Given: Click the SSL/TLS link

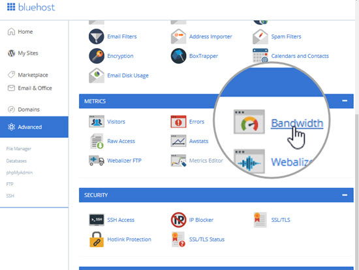Looking at the screenshot, I should coord(281,220).
